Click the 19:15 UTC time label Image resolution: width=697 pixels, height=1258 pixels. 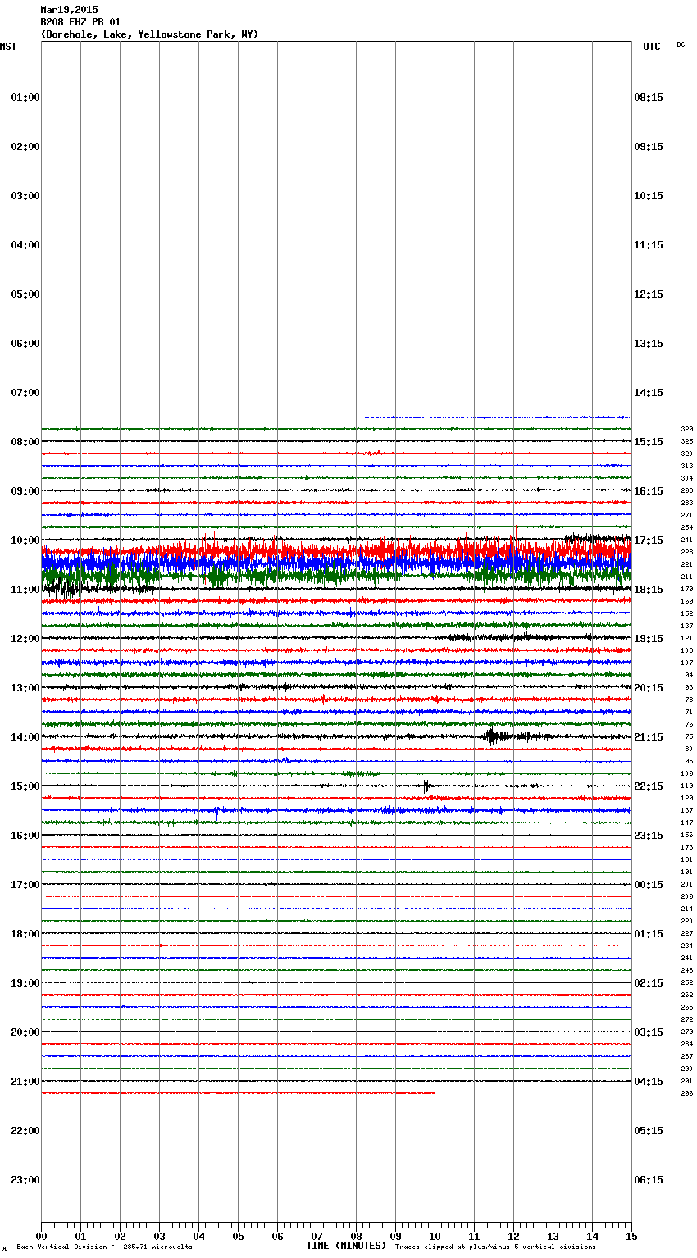pos(649,639)
